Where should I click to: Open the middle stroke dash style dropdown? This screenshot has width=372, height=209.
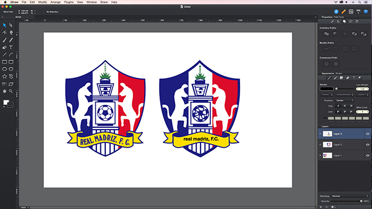point(344,95)
